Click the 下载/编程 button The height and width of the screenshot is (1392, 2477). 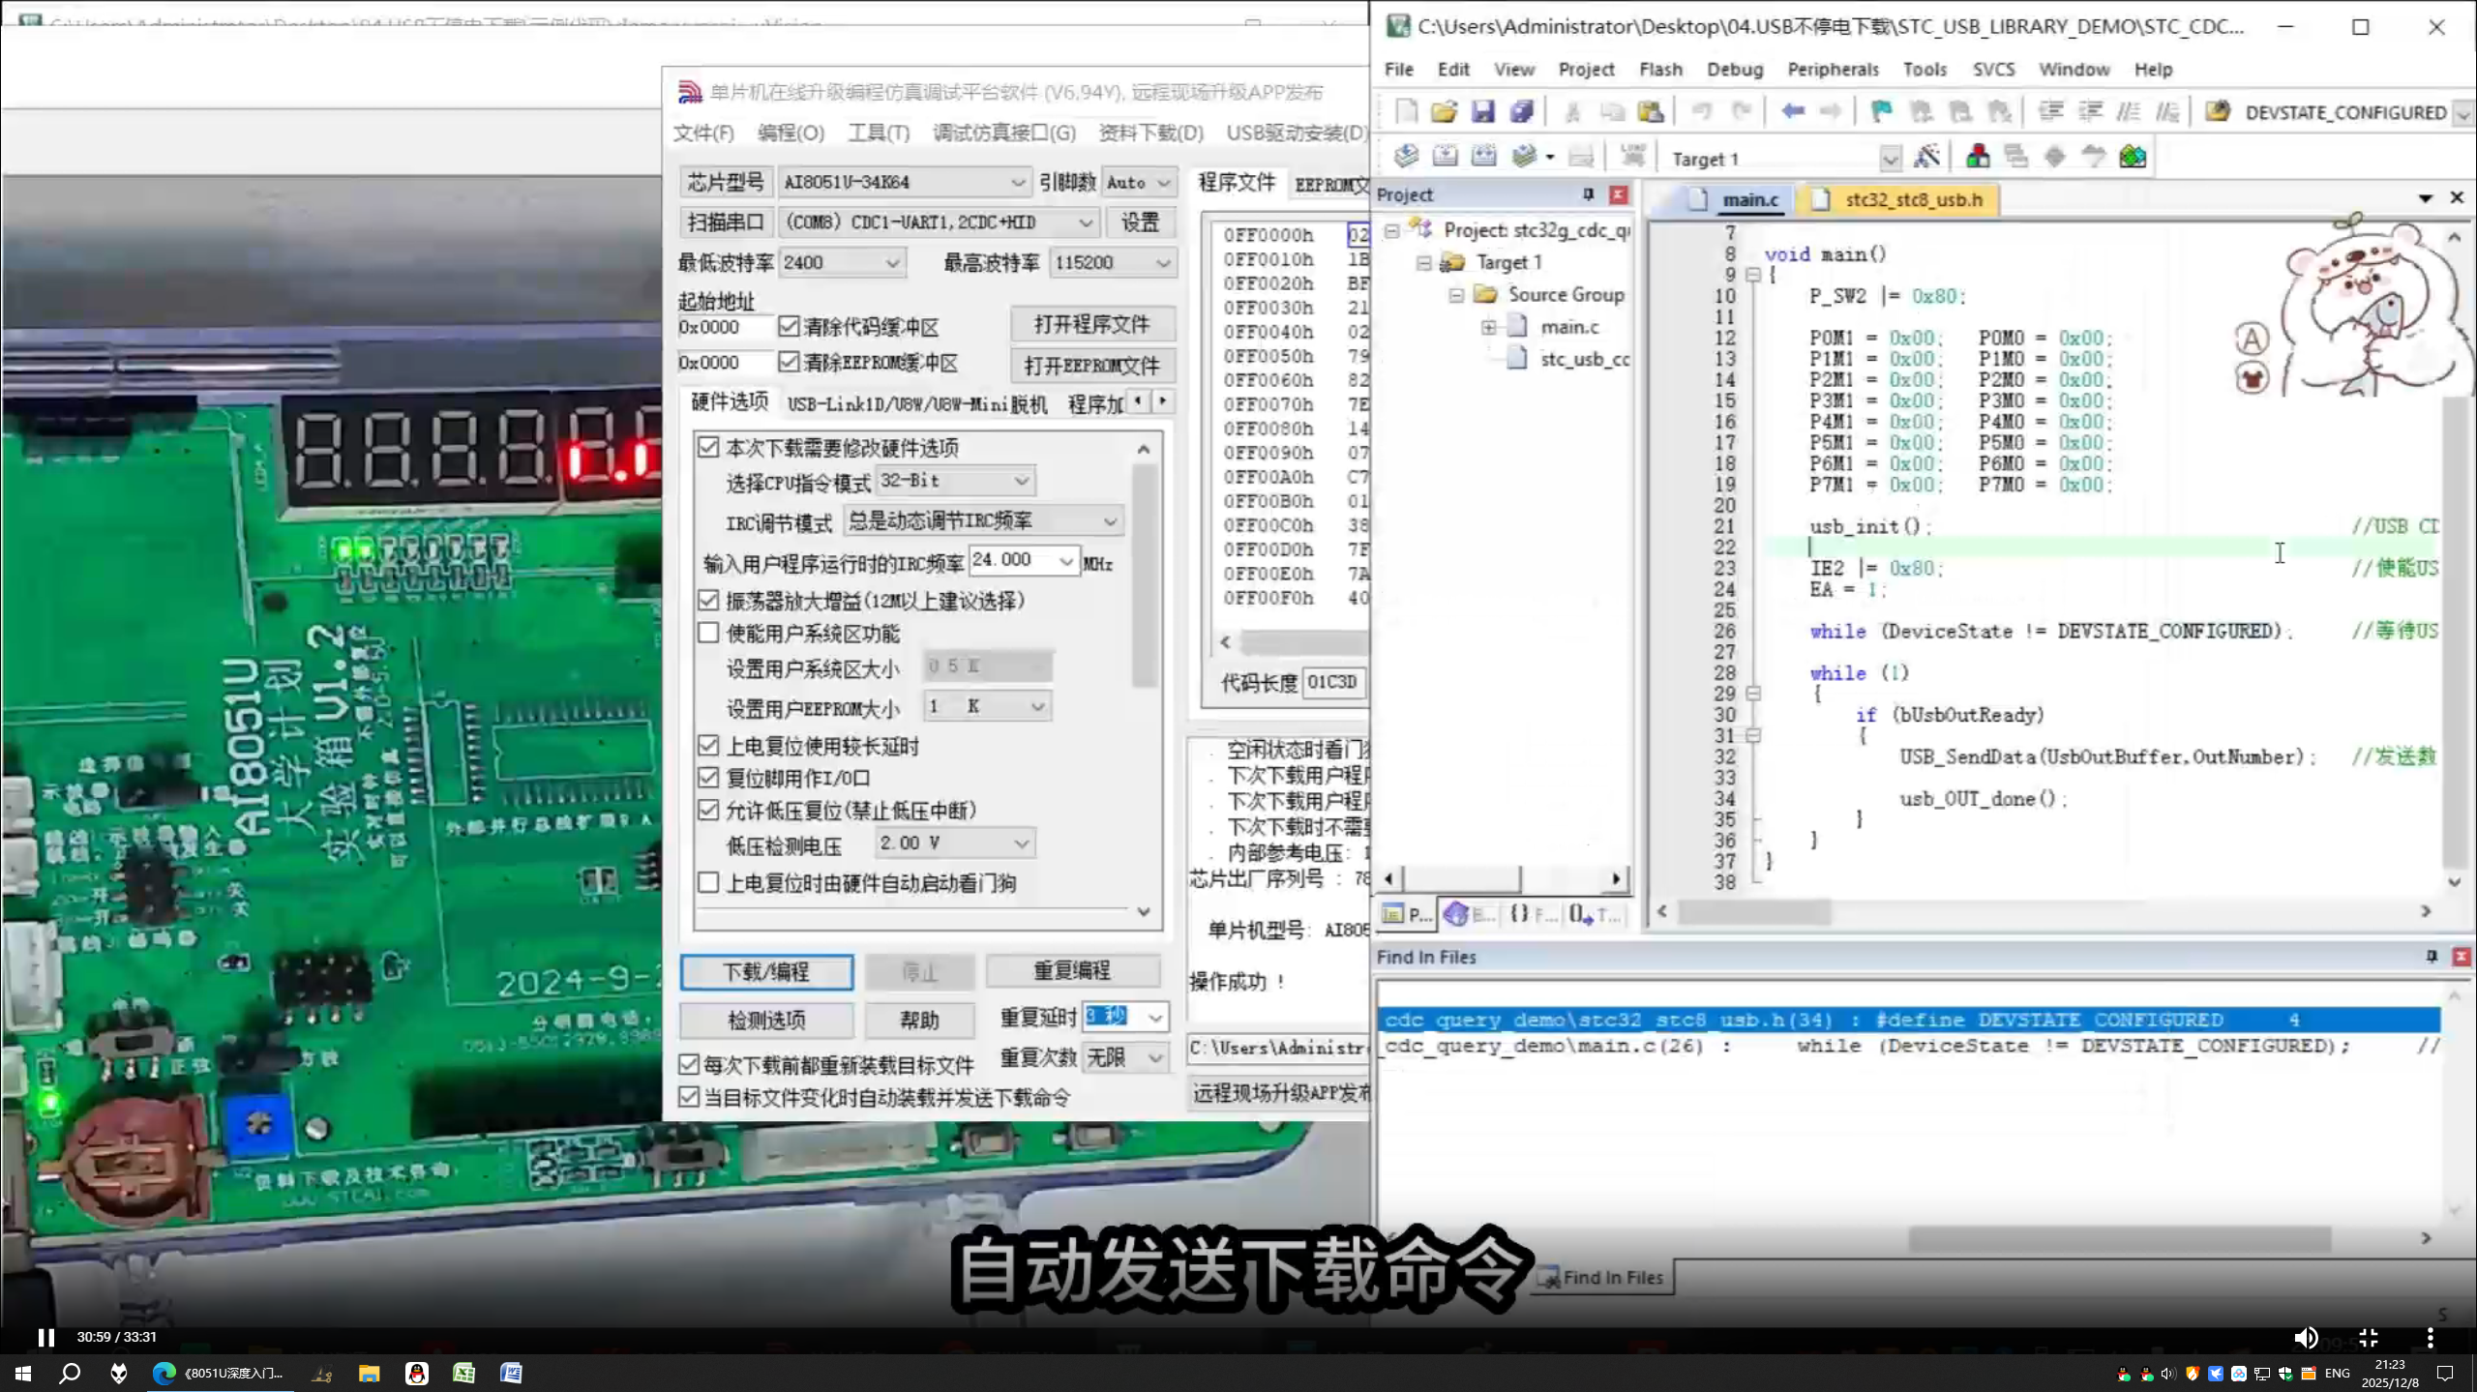(x=766, y=972)
